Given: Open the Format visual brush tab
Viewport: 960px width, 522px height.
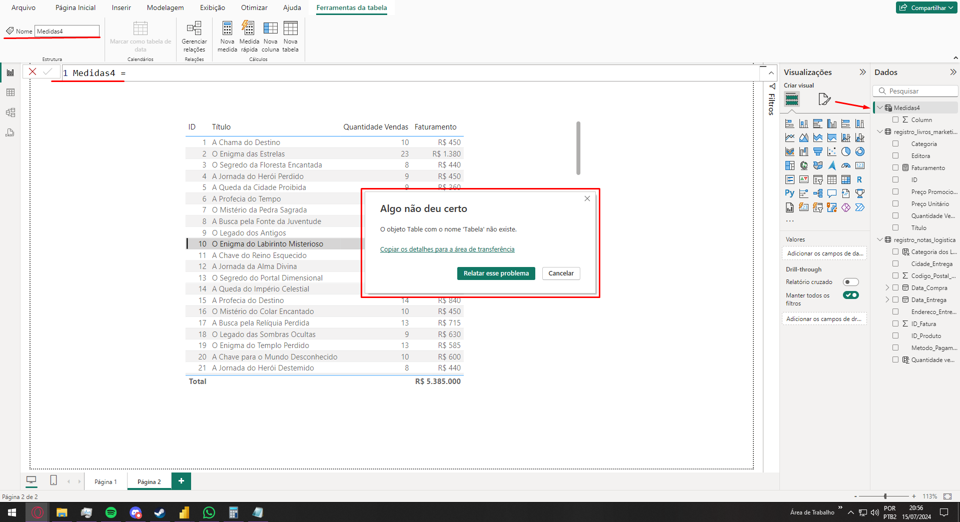Looking at the screenshot, I should click(x=824, y=99).
